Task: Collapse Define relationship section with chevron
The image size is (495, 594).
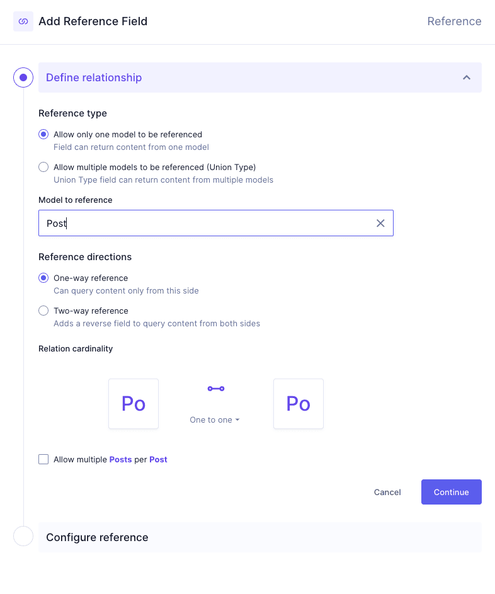Action: pyautogui.click(x=467, y=77)
